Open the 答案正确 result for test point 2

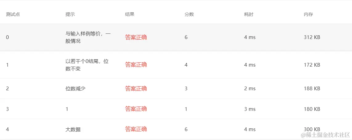coord(136,88)
